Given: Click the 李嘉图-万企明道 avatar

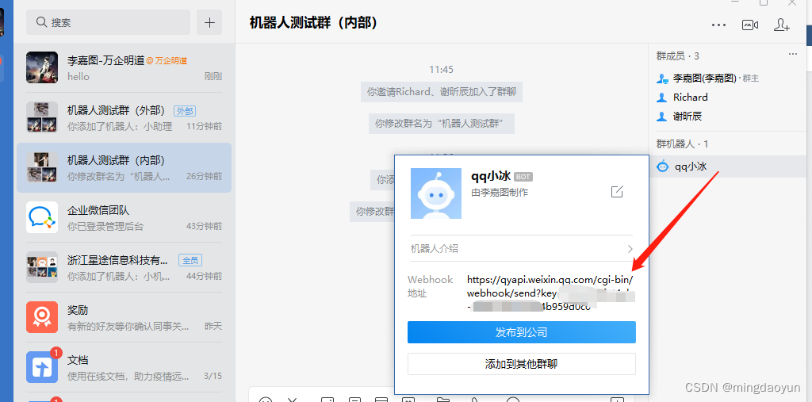Looking at the screenshot, I should pos(42,67).
